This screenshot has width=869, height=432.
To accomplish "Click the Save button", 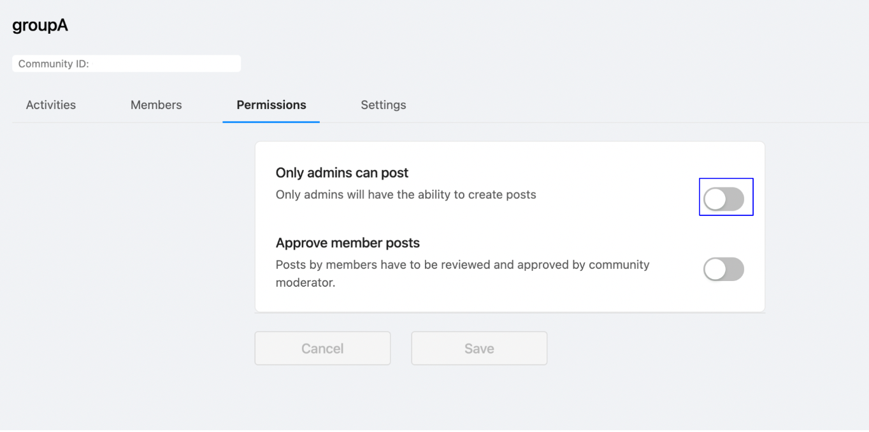I will 479,349.
